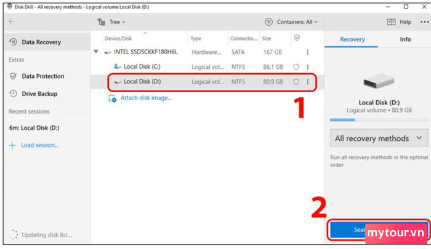Click the protection shield column header
Image resolution: width=431 pixels, height=249 pixels.
(297, 38)
